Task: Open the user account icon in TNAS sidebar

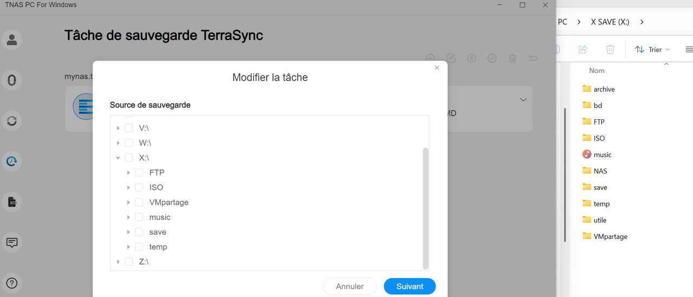Action: tap(12, 39)
